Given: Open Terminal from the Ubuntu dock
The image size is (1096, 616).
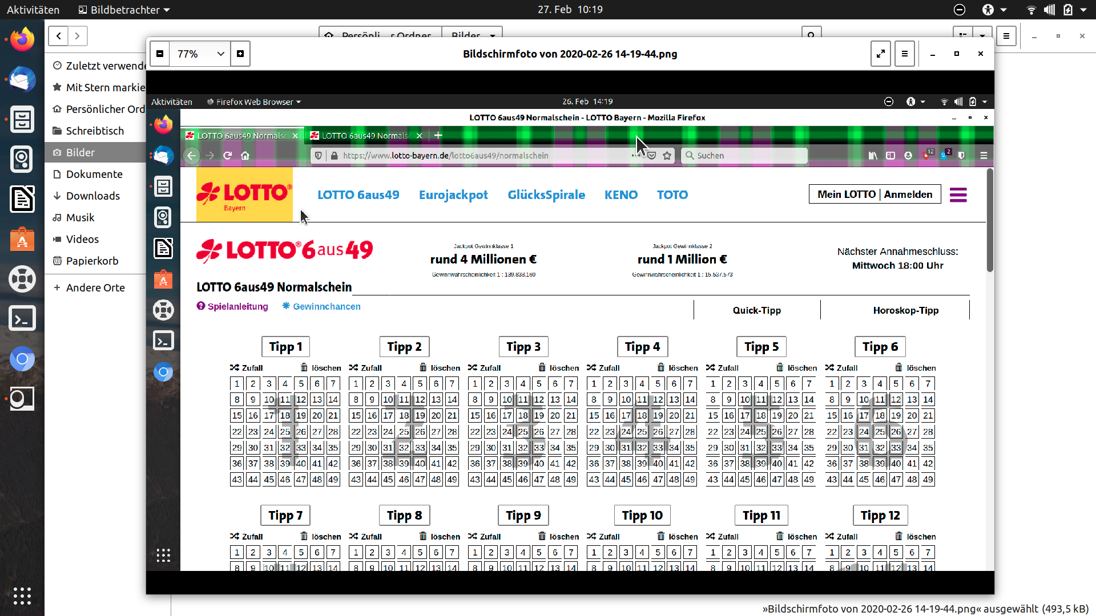Looking at the screenshot, I should coord(22,319).
